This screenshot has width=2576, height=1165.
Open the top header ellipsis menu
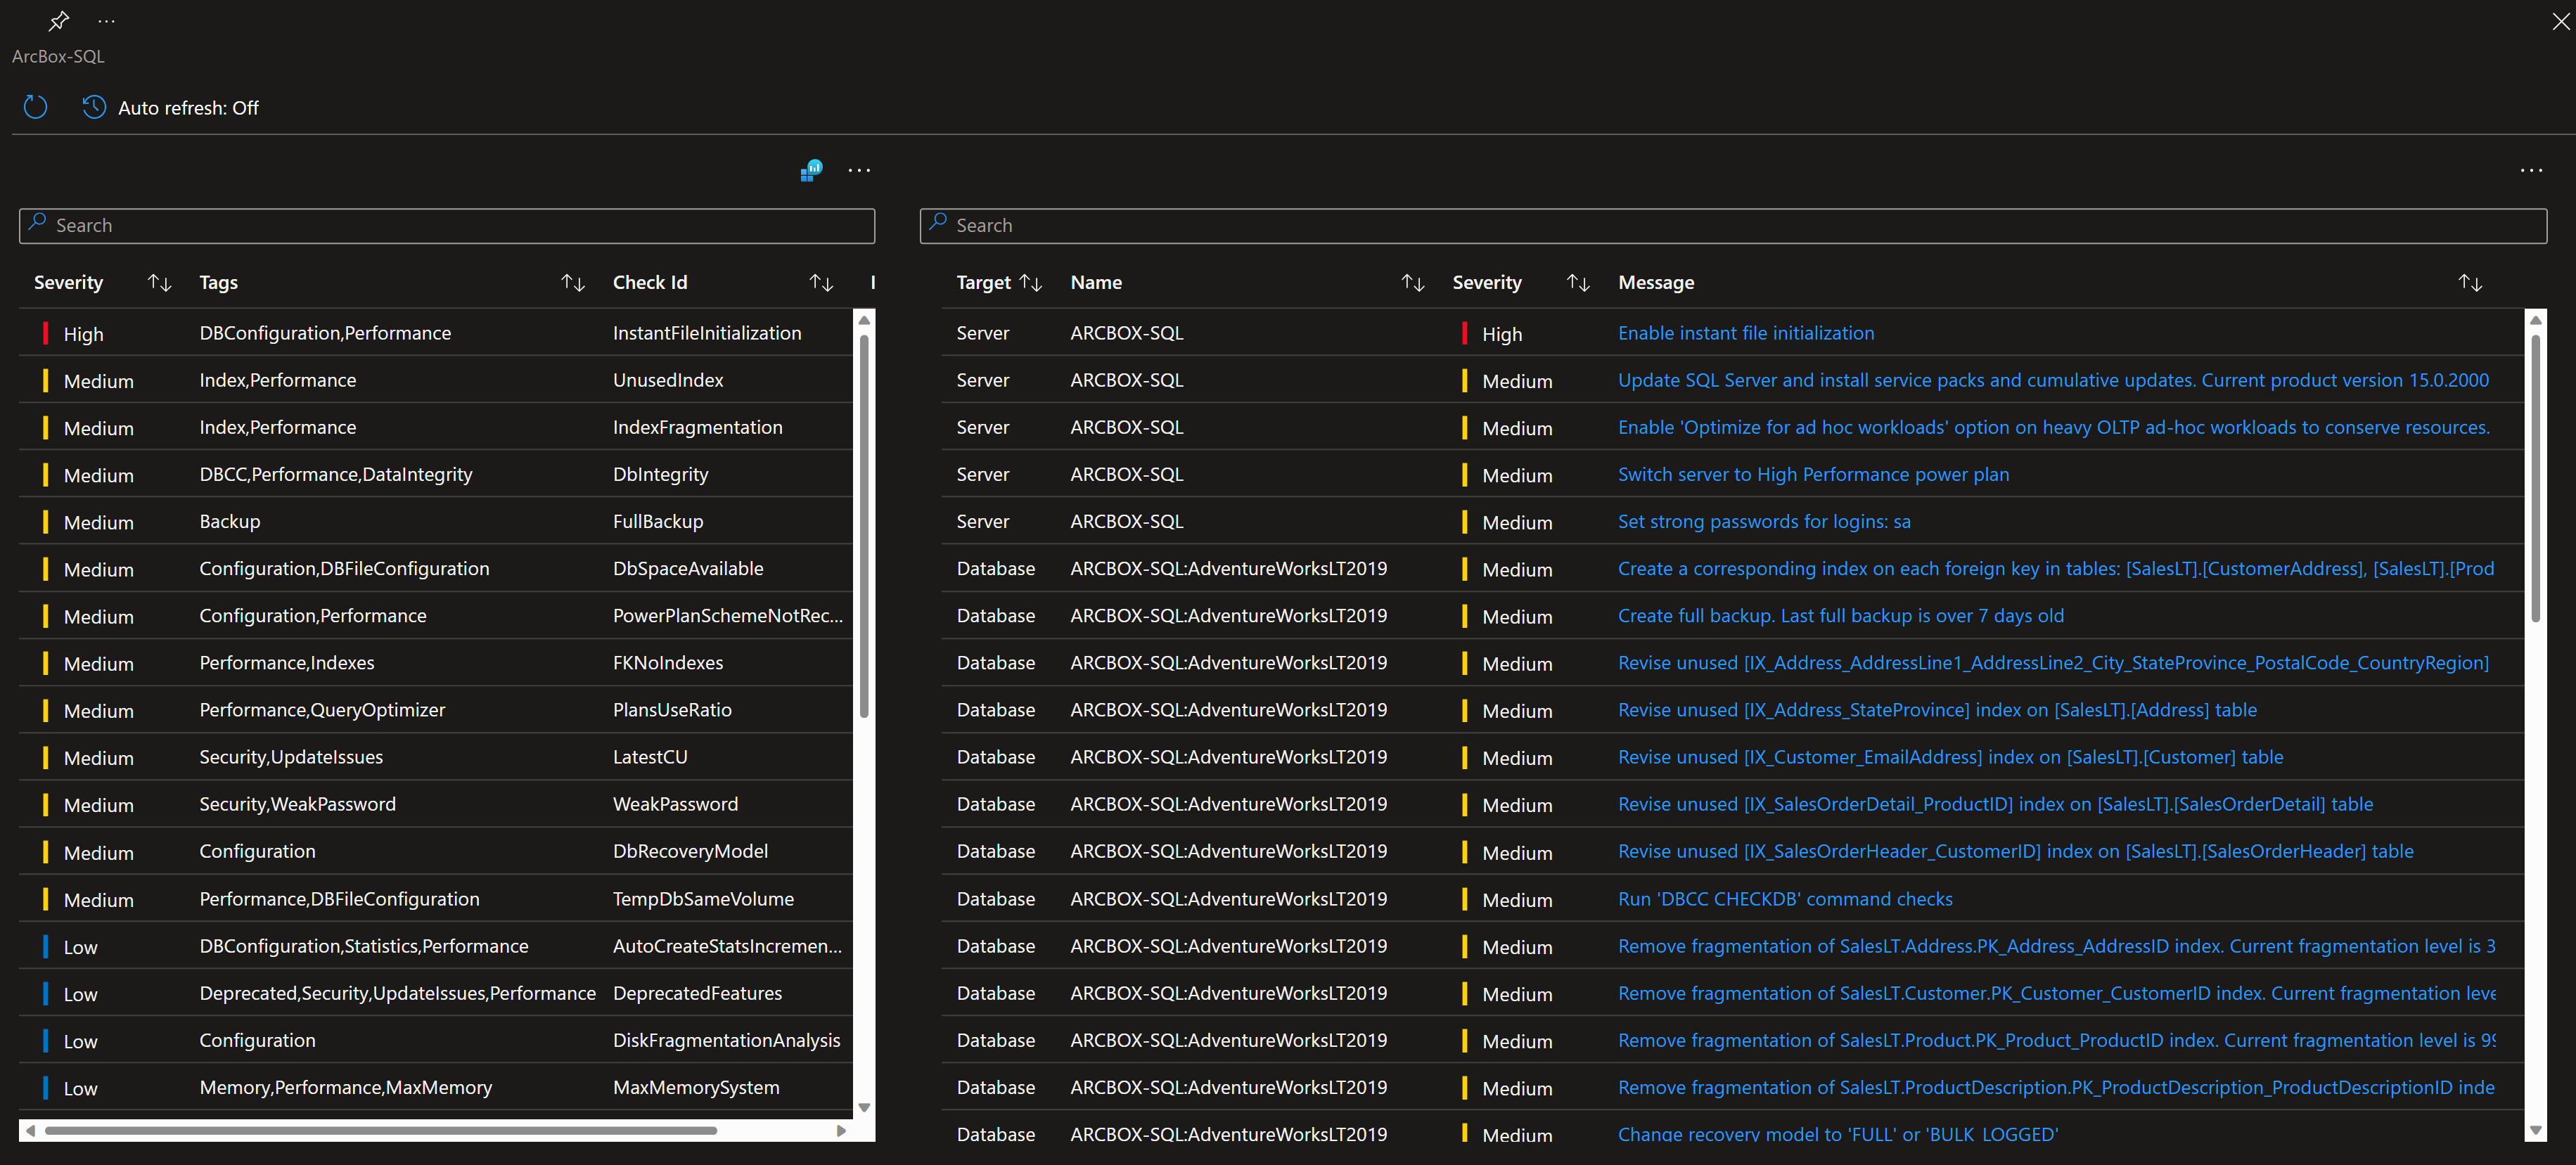107,20
